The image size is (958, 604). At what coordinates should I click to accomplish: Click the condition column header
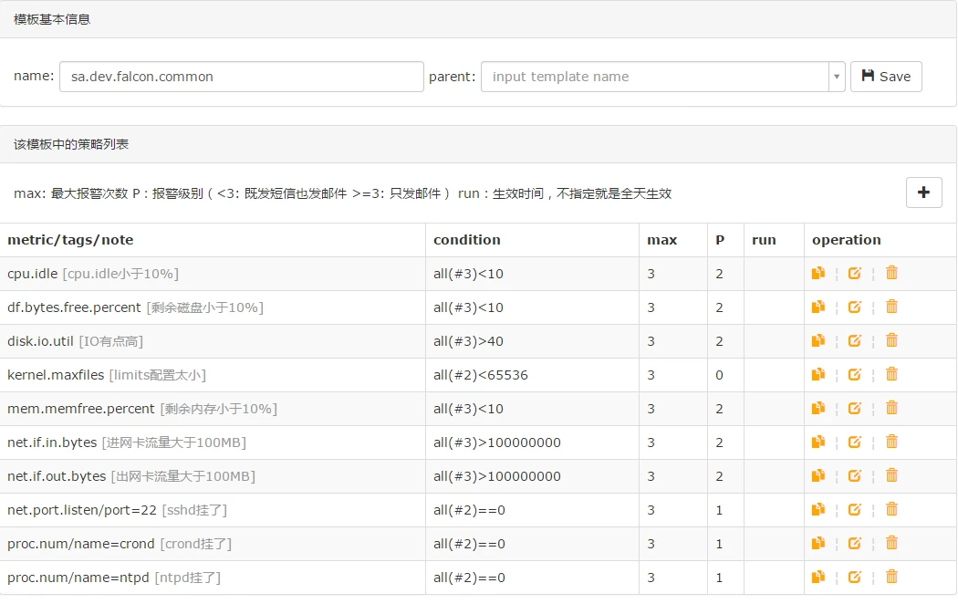click(x=467, y=240)
